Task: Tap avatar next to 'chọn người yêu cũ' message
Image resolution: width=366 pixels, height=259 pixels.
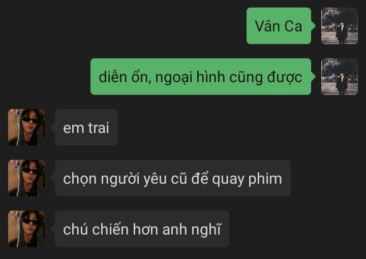Action: click(26, 178)
